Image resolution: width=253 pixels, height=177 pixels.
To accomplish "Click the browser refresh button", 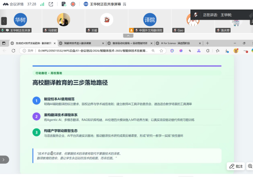I will pos(13,51).
